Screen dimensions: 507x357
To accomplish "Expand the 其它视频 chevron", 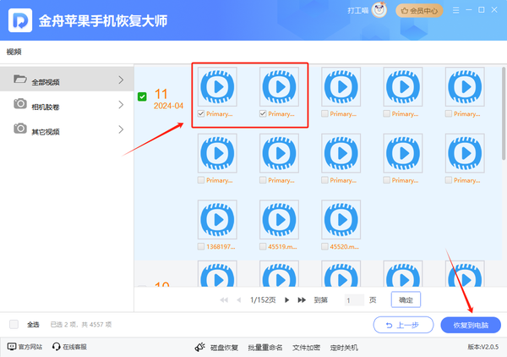I will pos(121,129).
